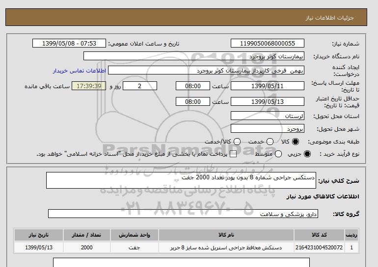Click the شرح کلی نیاز label
The width and height of the screenshot is (378, 267).
[339, 181]
